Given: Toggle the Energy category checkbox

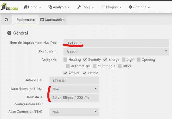Looking at the screenshot, I should point(105,59).
